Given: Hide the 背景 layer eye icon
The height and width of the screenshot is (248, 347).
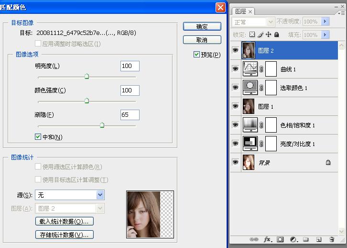Looking at the screenshot, I should (235, 162).
